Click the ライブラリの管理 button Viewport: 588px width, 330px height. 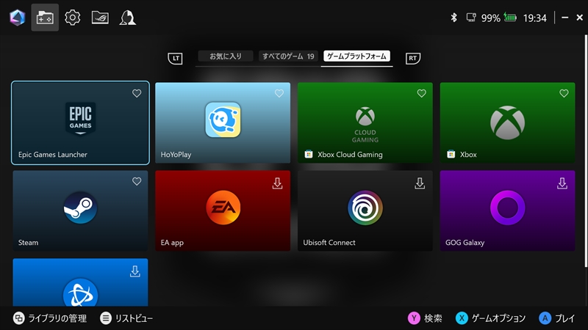pyautogui.click(x=49, y=318)
